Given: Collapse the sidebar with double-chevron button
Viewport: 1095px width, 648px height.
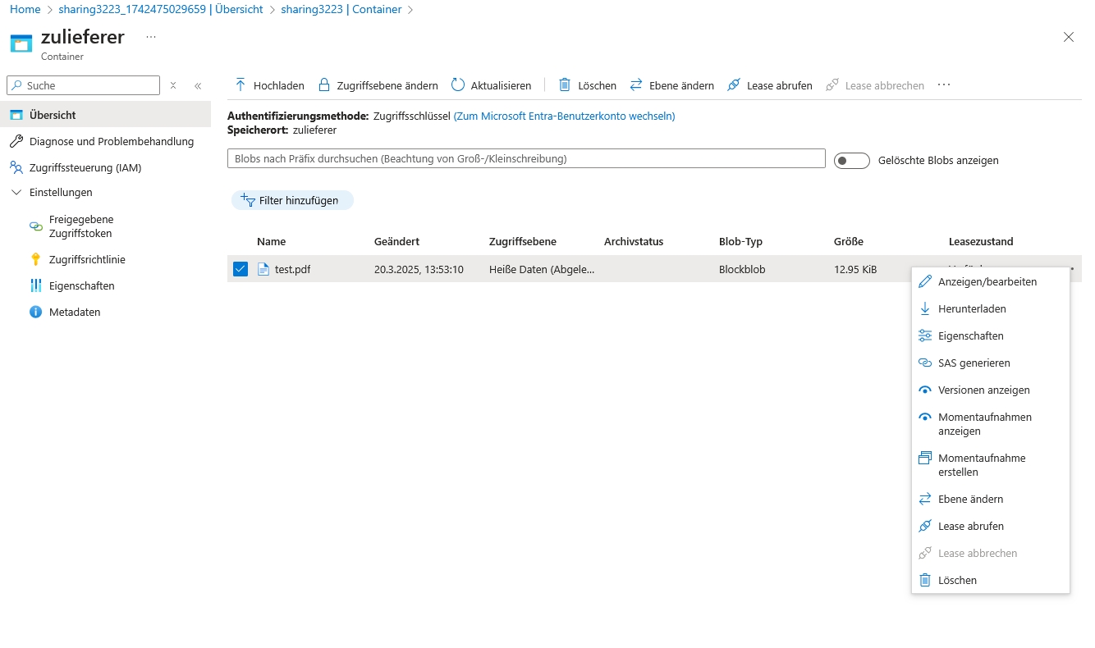Looking at the screenshot, I should point(198,85).
